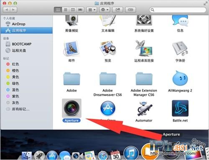Select AirDrop in the sidebar
The width and height of the screenshot is (209, 160).
(26, 24)
